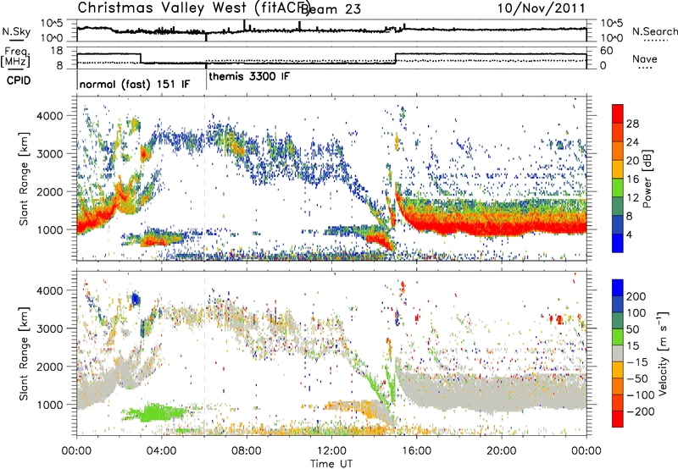The image size is (678, 469).
Task: Click the 'Nave' legend label
Action: pyautogui.click(x=644, y=58)
